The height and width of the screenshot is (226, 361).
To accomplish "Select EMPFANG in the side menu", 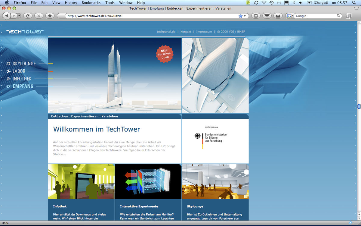I will click(x=23, y=86).
